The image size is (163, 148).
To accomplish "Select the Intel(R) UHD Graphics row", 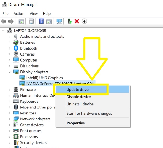I will click(45, 78).
